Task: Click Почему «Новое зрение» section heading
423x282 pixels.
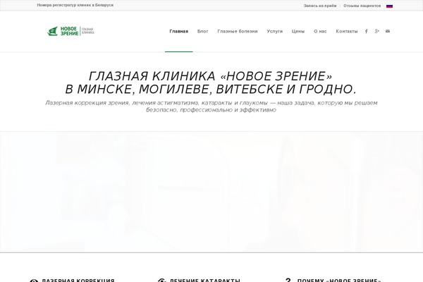Action: [339, 281]
